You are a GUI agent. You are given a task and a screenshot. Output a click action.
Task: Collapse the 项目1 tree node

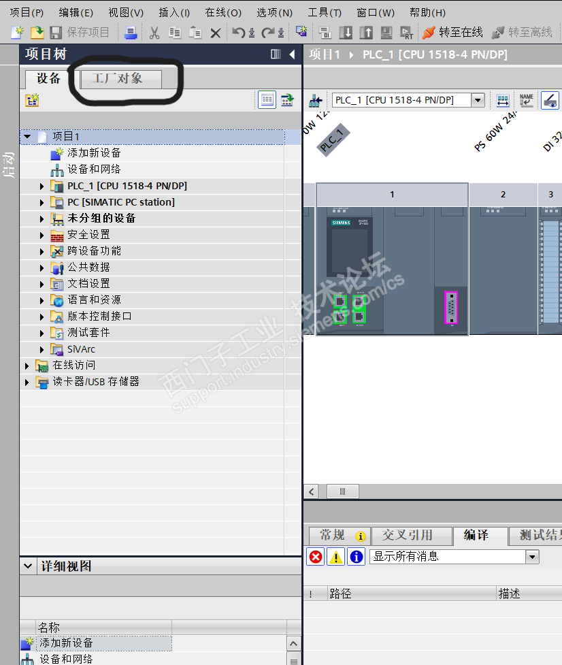tap(27, 137)
